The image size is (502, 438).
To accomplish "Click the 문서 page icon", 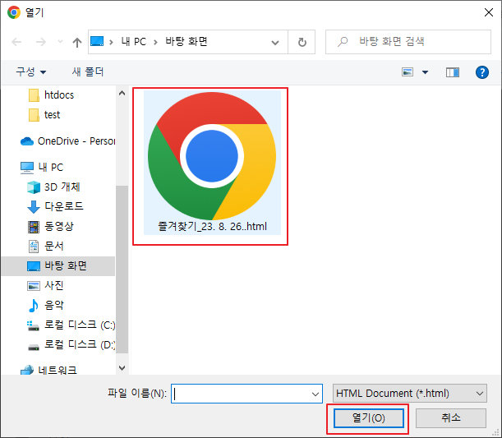I will (x=34, y=247).
